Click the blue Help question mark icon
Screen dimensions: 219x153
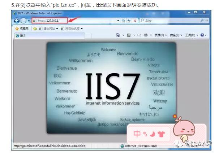point(202,35)
